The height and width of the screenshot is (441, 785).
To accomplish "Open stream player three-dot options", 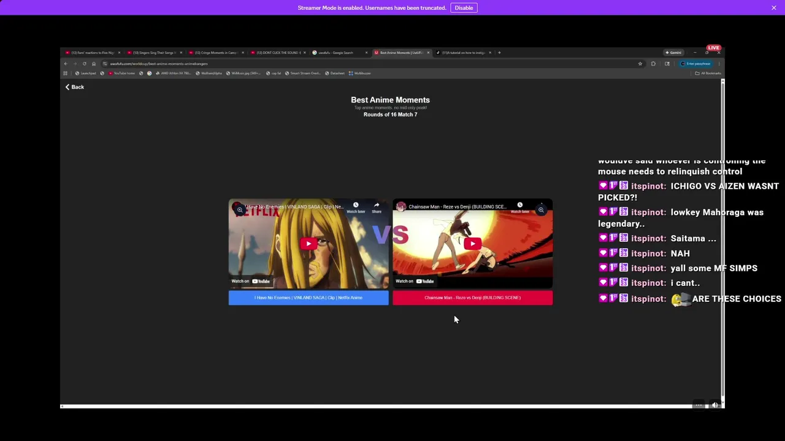I will pos(699,405).
